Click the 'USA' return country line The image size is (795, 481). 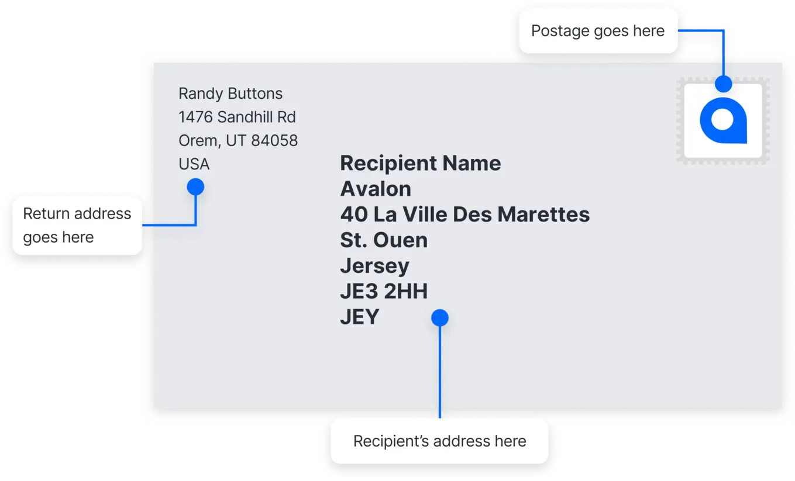coord(194,164)
